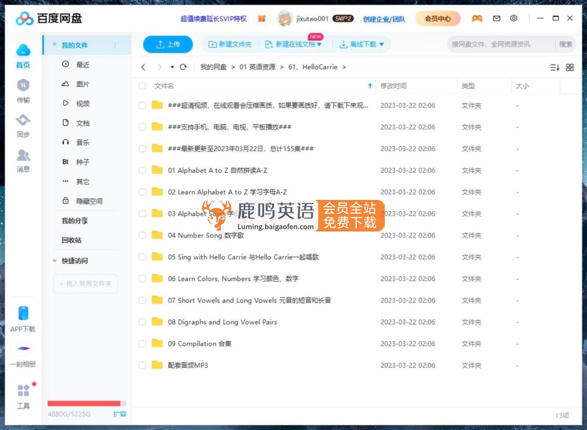Click the game controller icon

point(477,18)
